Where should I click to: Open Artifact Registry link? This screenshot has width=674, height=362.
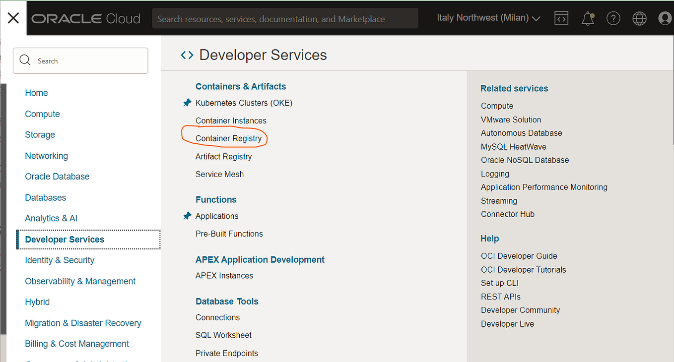[x=223, y=157]
